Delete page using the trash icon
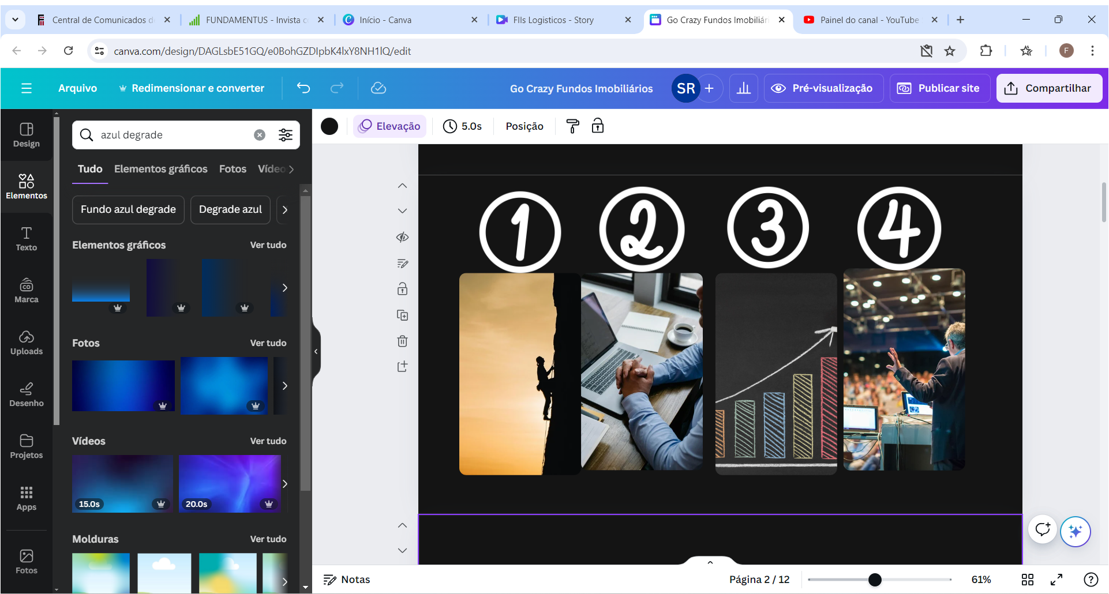Viewport: 1109px width, 594px height. (402, 341)
